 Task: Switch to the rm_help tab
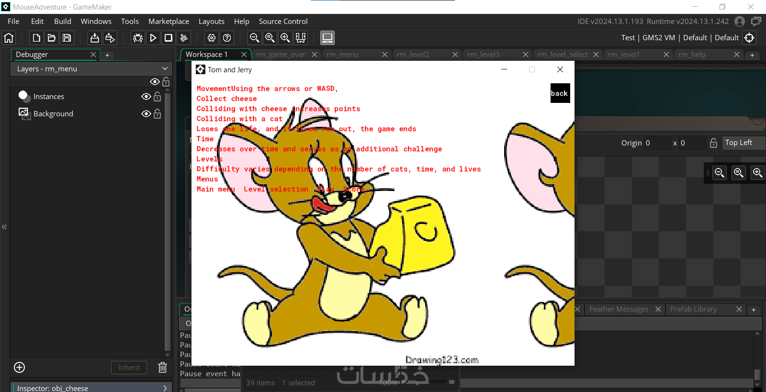coord(692,55)
